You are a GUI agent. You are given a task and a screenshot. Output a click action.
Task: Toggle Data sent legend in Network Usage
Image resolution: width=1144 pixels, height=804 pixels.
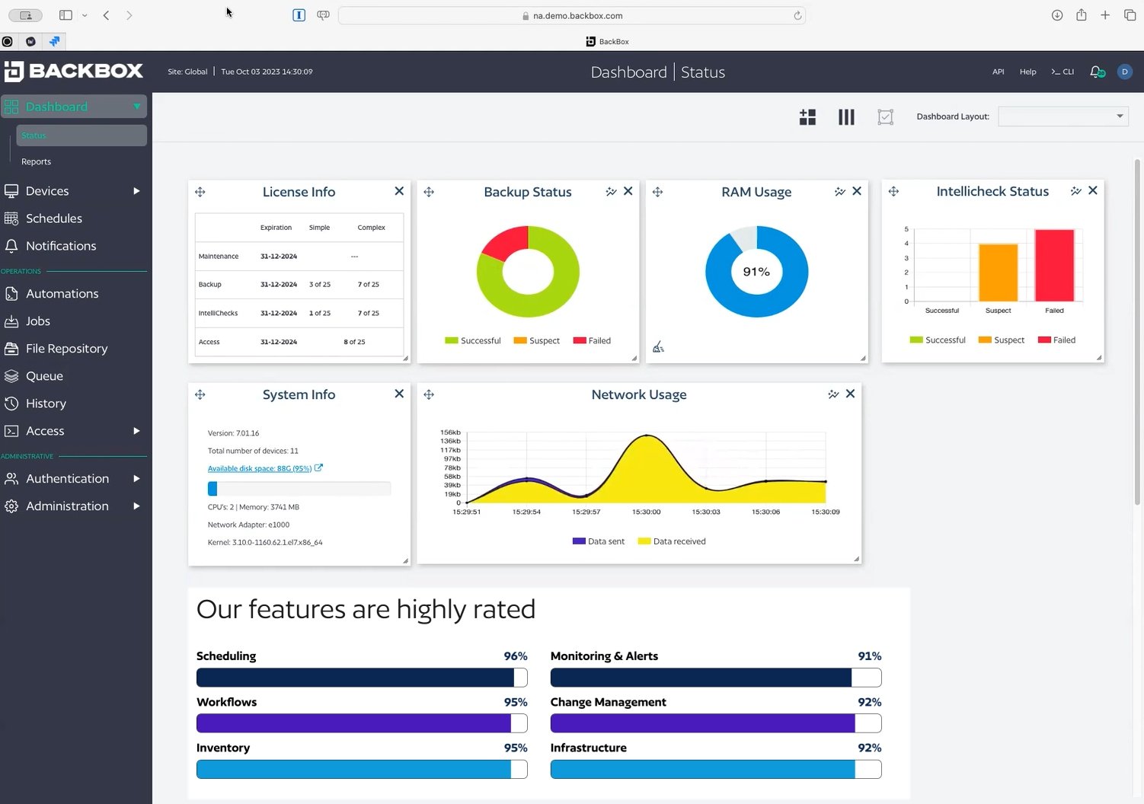click(x=599, y=541)
